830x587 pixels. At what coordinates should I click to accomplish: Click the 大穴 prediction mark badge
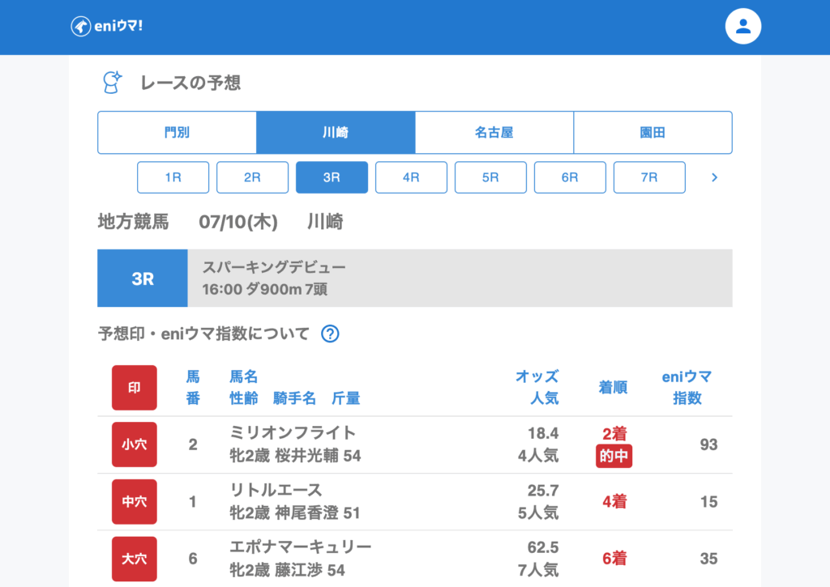click(135, 559)
